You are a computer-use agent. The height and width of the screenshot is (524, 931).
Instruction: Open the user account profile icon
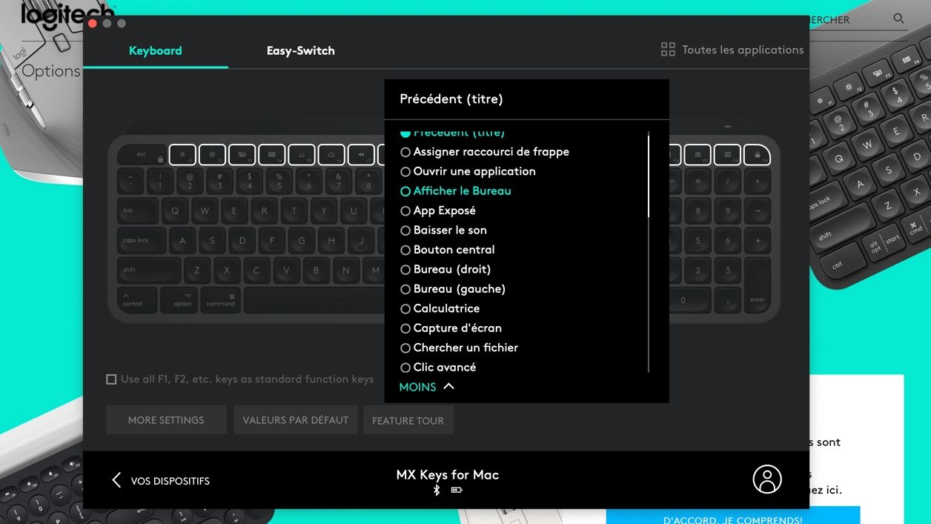pos(767,479)
